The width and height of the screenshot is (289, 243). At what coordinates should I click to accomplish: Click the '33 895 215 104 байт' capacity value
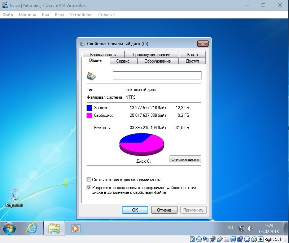click(148, 128)
